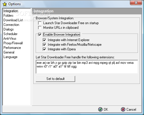Confirm with the OK button label

coord(106,110)
